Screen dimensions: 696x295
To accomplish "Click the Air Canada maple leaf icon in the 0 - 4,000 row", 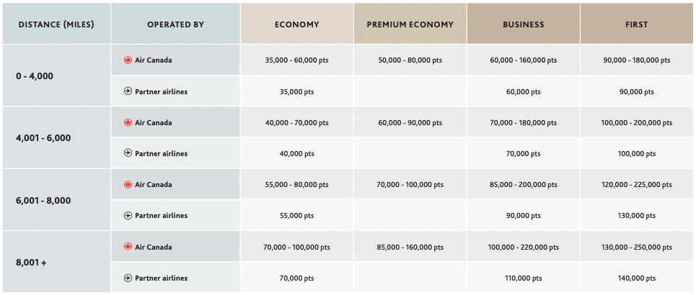I will click(128, 60).
